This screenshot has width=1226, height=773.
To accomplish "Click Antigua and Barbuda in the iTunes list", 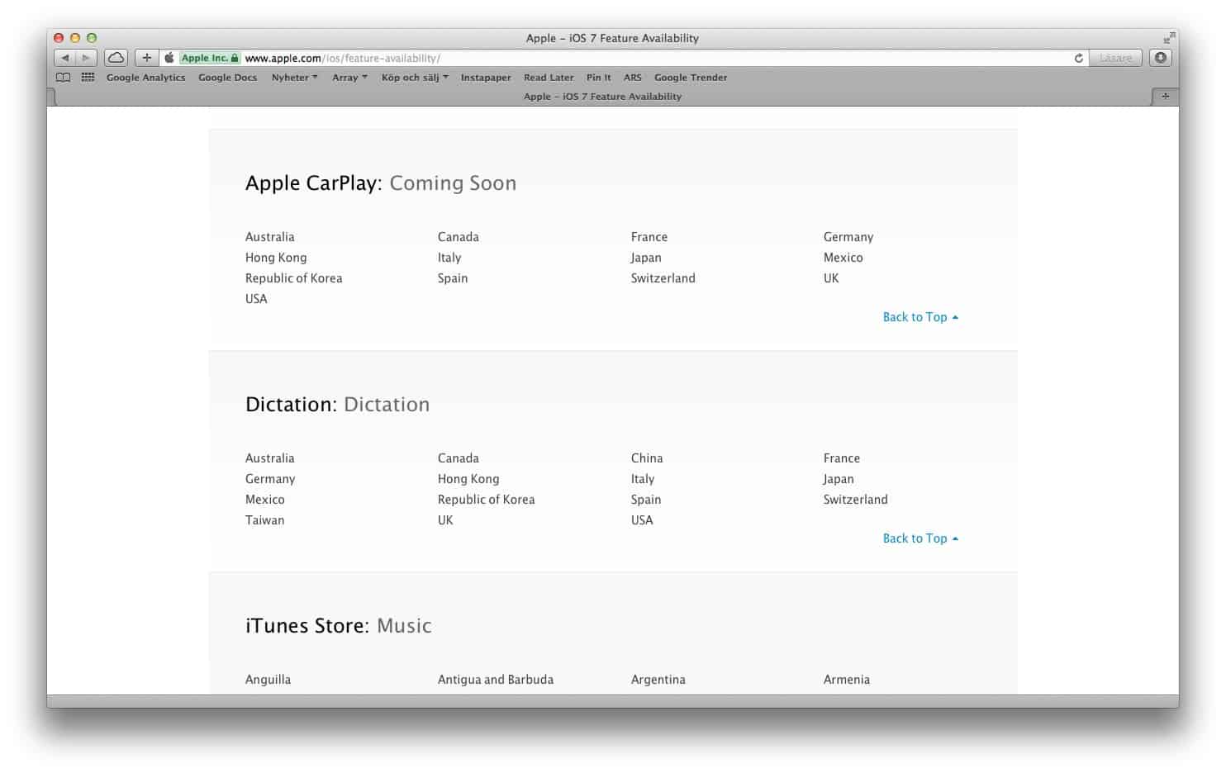I will tap(496, 680).
